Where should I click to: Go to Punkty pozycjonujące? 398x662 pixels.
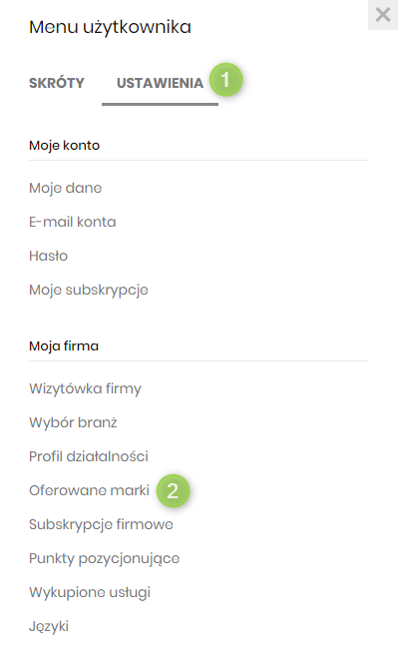104,558
